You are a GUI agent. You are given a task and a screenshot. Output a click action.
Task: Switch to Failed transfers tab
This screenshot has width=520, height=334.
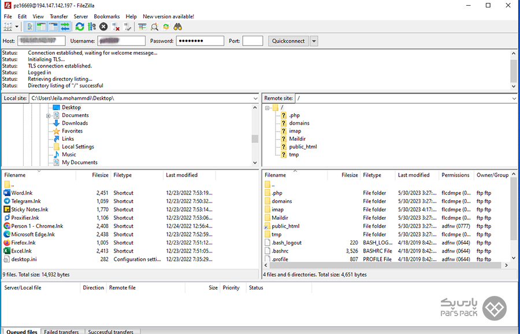tap(61, 331)
